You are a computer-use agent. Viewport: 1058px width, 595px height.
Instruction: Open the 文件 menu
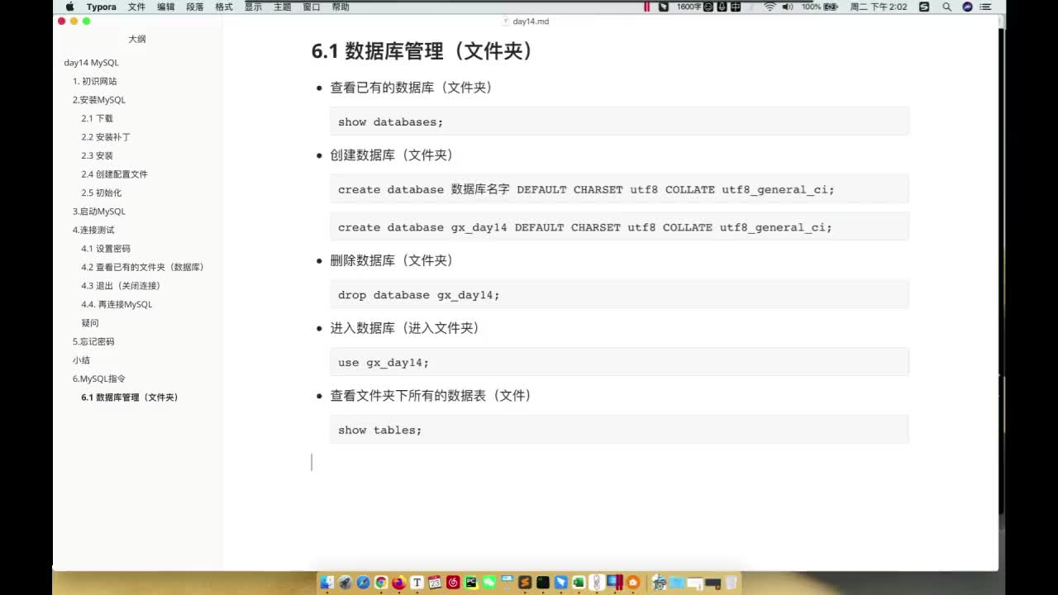tap(136, 7)
